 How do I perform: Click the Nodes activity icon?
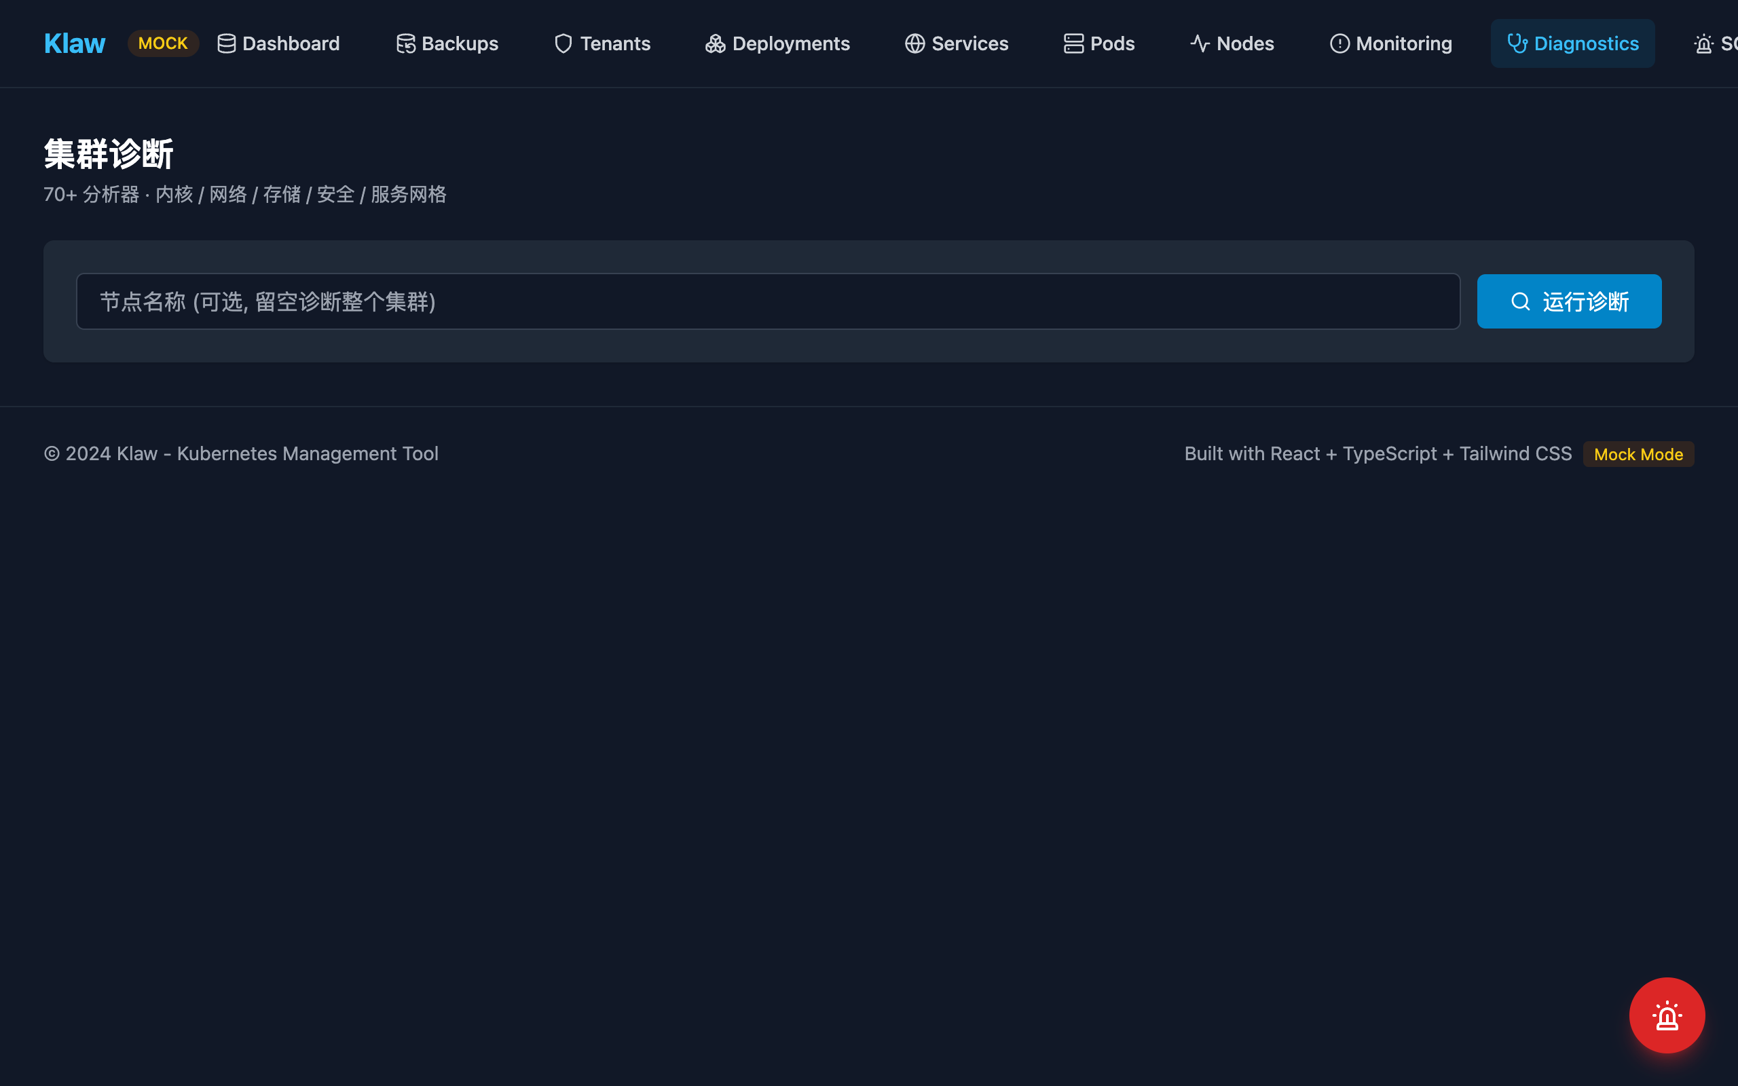[x=1200, y=44]
